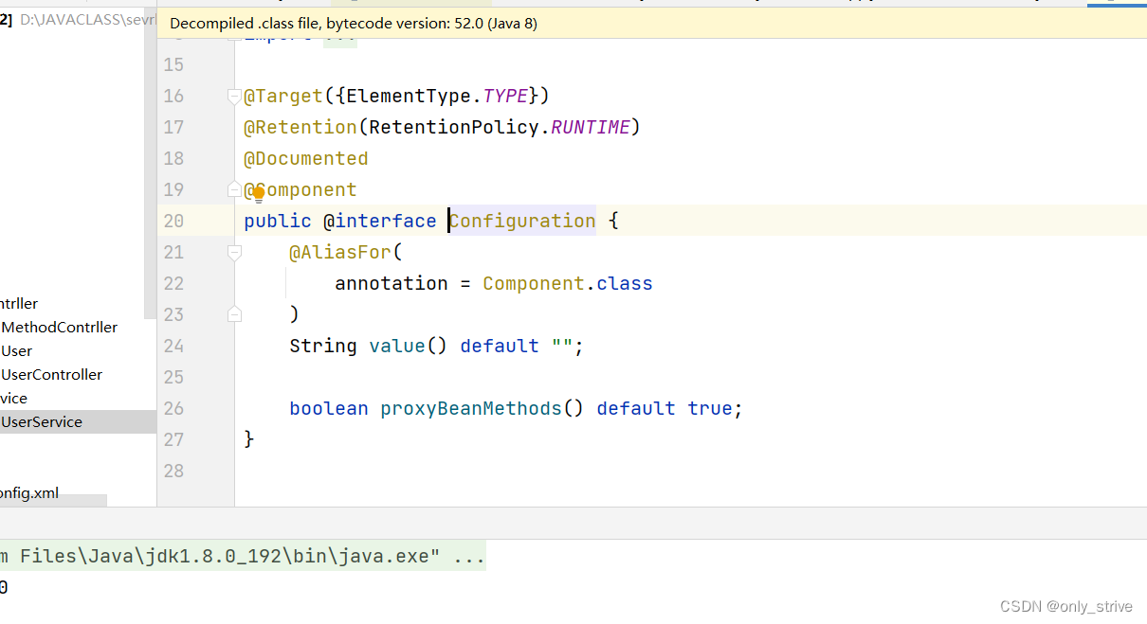Click the @Target annotation text

[x=283, y=96]
